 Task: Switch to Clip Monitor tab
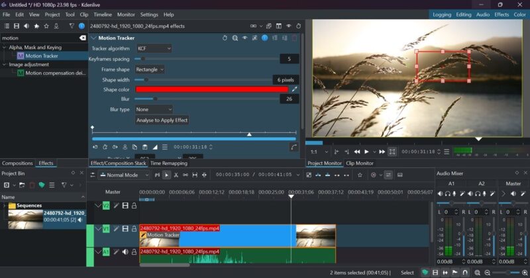tap(360, 163)
